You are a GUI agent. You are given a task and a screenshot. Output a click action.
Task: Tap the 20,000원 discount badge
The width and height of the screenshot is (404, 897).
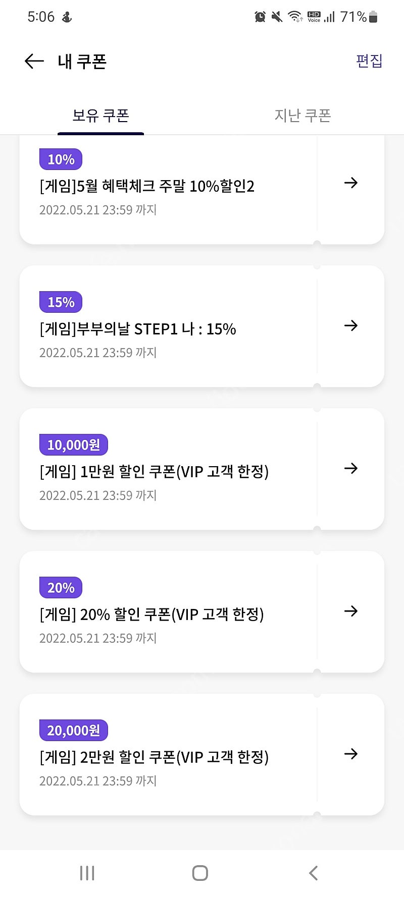[x=74, y=731]
